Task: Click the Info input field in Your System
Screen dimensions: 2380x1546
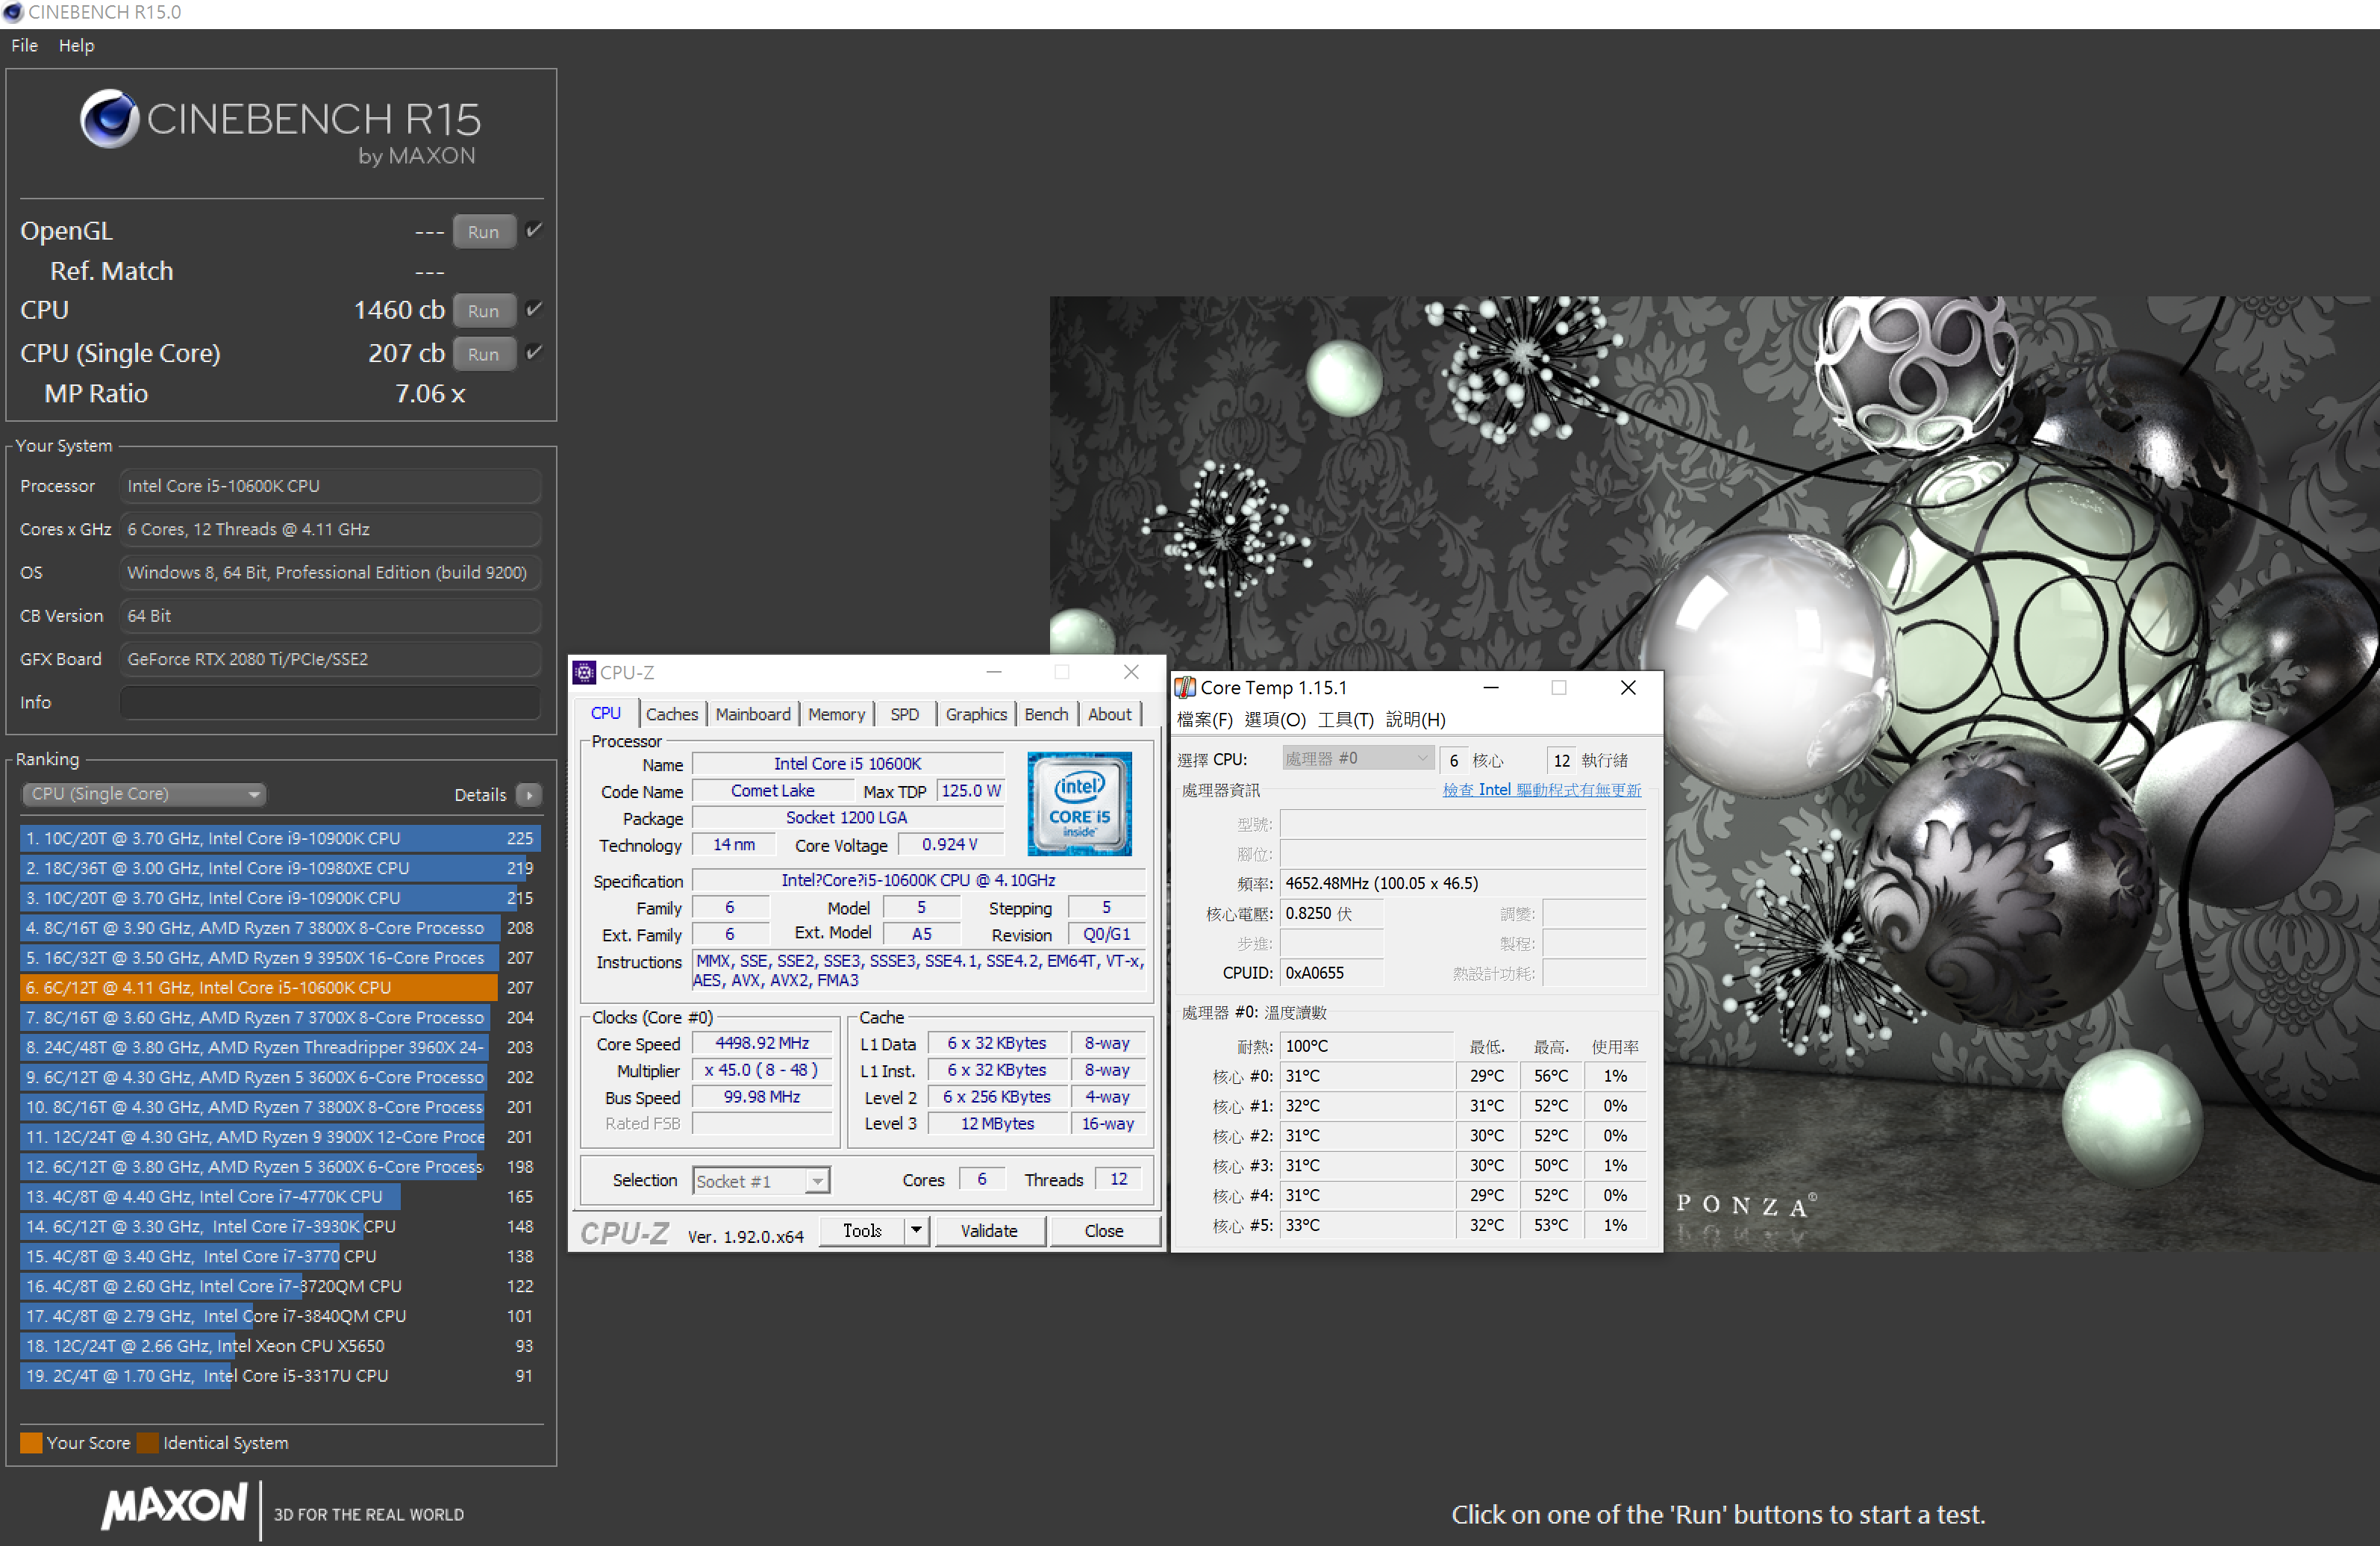Action: [x=331, y=702]
